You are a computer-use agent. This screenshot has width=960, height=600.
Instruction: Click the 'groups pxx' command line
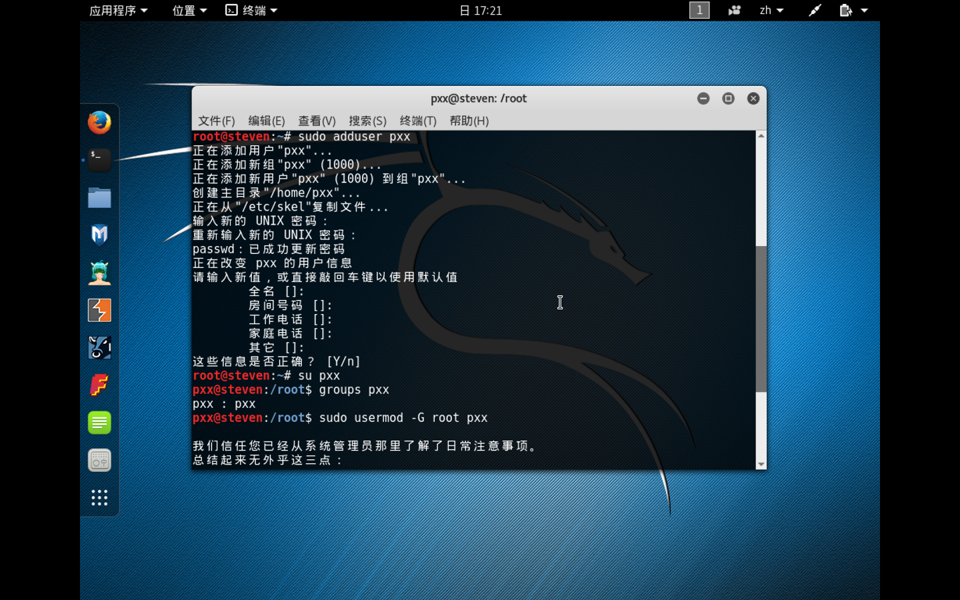[x=291, y=389]
